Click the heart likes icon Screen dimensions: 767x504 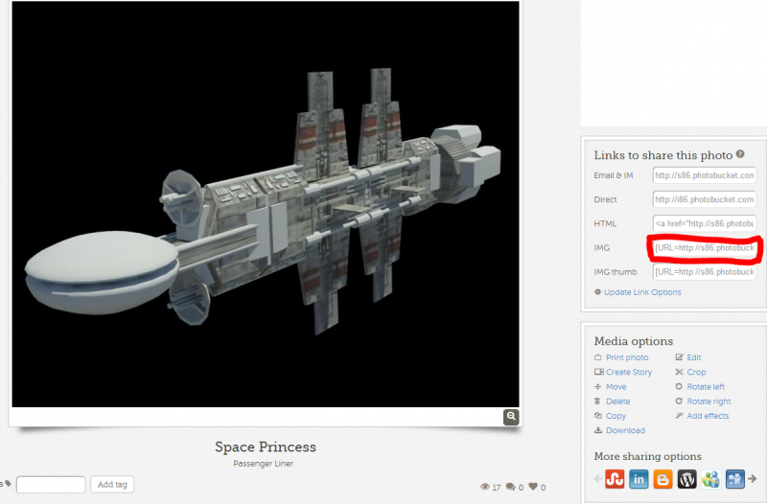(x=533, y=488)
